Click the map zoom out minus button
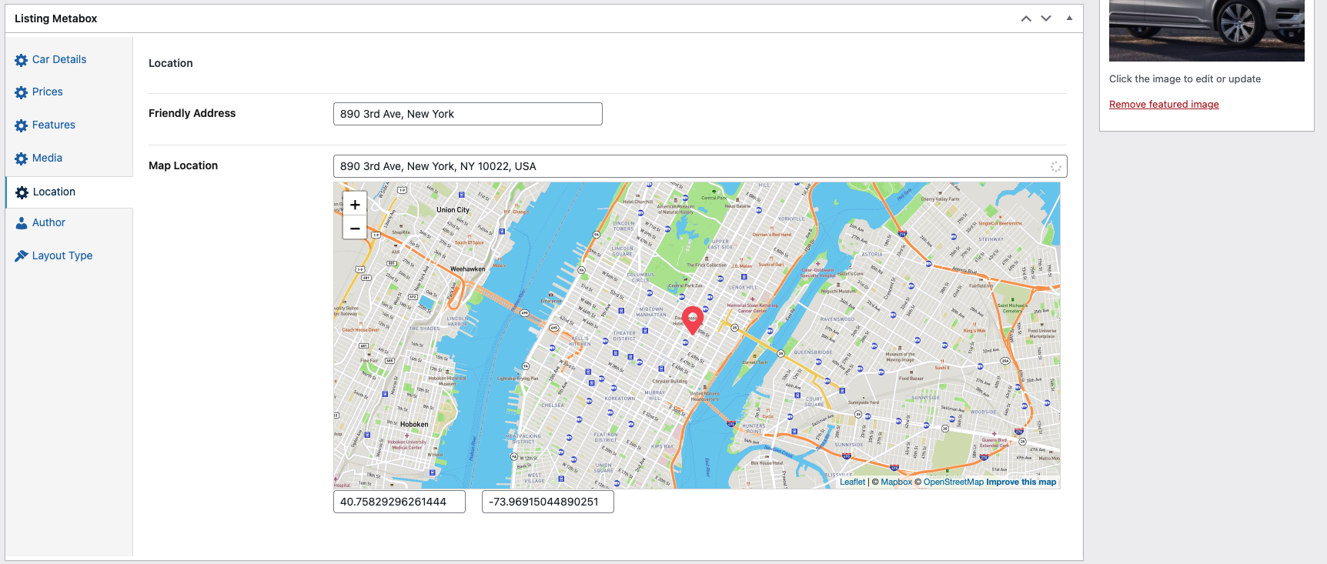Viewport: 1327px width, 564px height. 355,229
